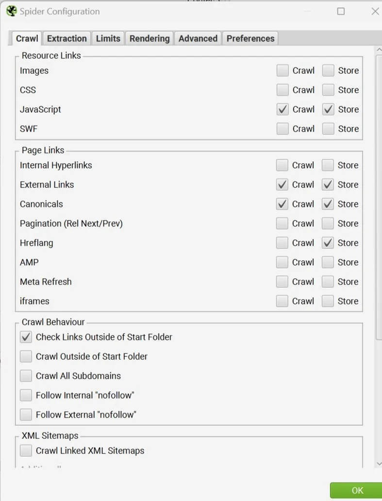Enable Crawl All Subdomains option
The height and width of the screenshot is (501, 382).
(x=26, y=376)
